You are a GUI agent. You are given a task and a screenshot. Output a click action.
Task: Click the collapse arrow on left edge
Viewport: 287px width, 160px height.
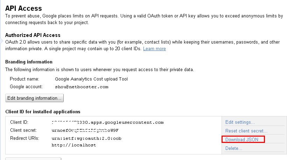(1, 41)
